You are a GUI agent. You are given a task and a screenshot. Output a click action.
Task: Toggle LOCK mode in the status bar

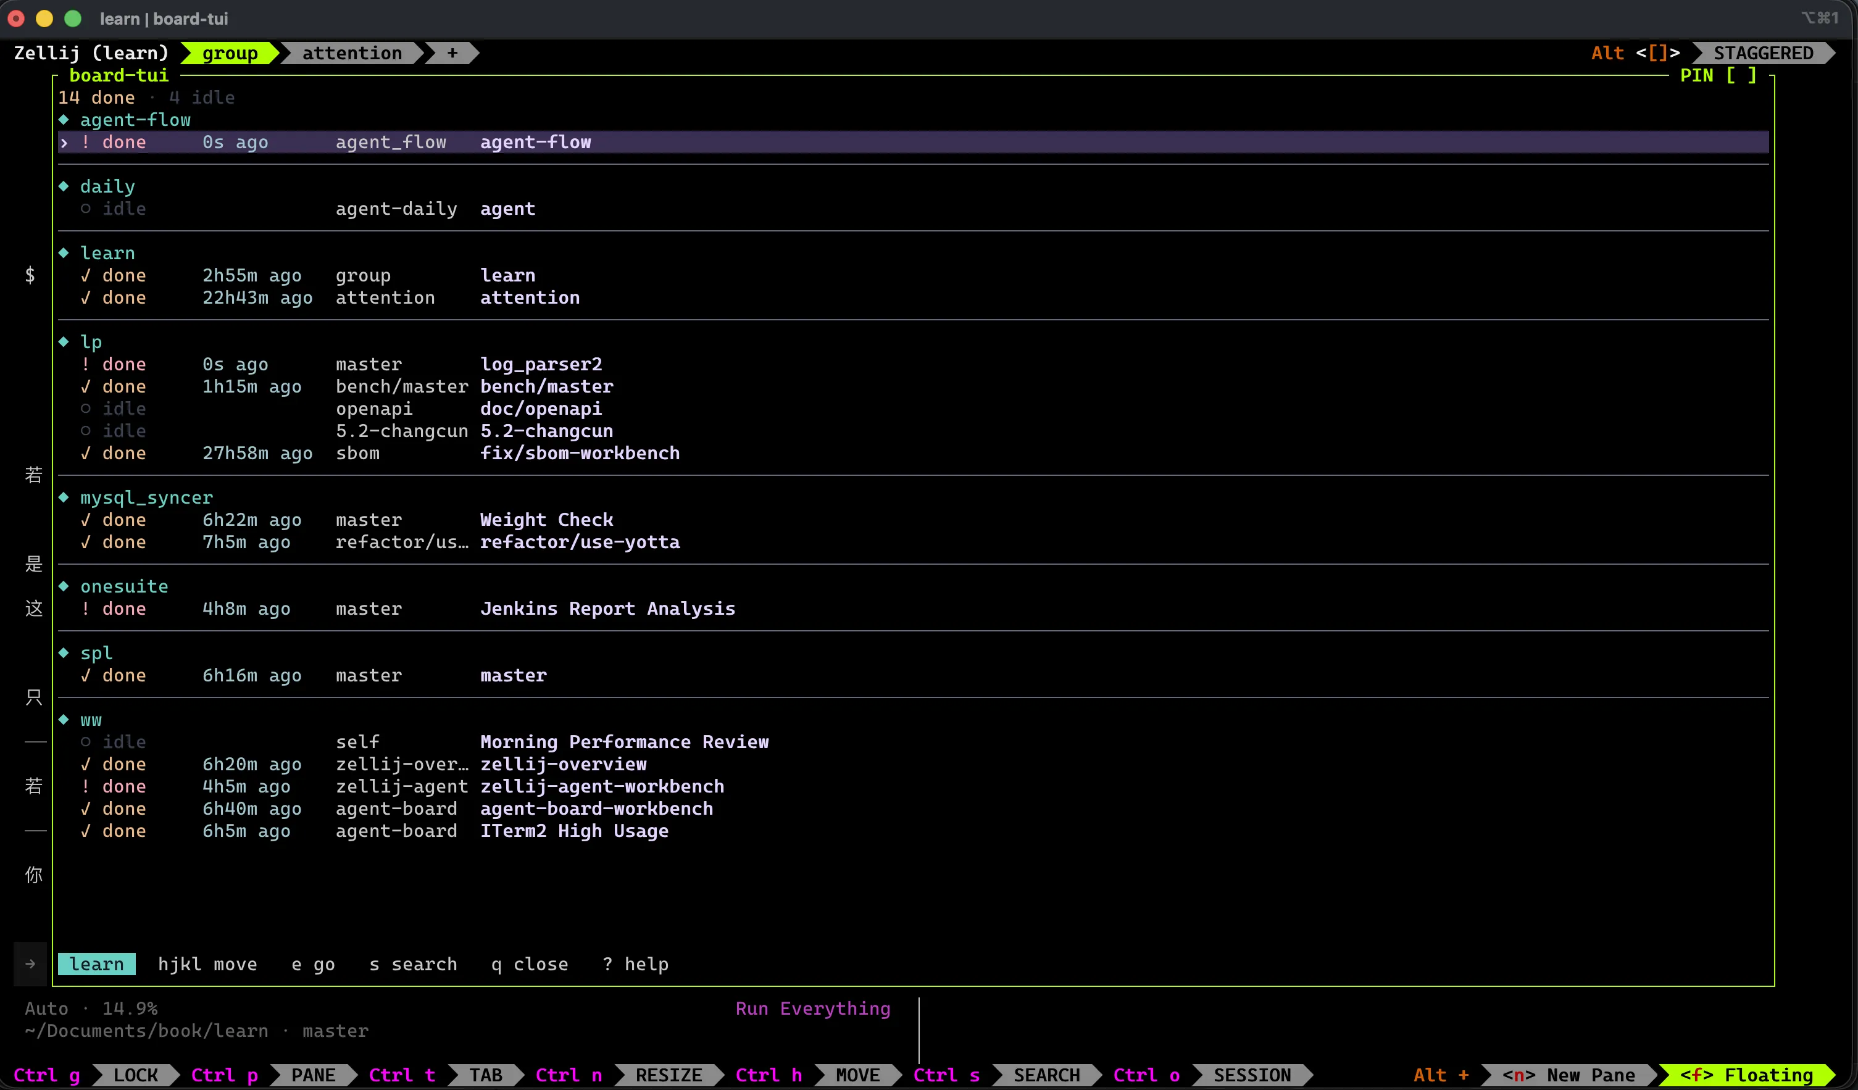136,1075
